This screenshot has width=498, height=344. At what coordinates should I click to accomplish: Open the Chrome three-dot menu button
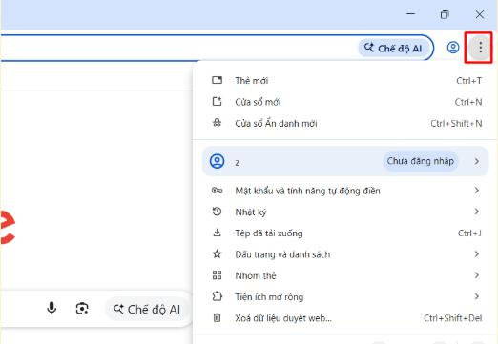[480, 48]
